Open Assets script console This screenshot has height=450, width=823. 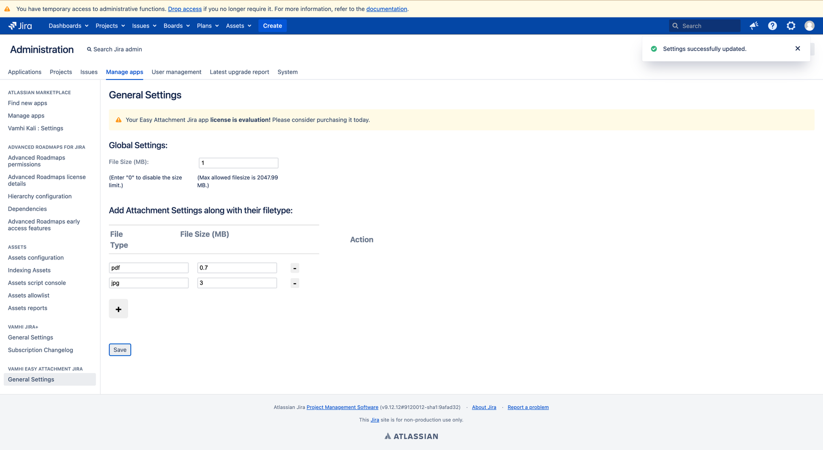pyautogui.click(x=37, y=282)
